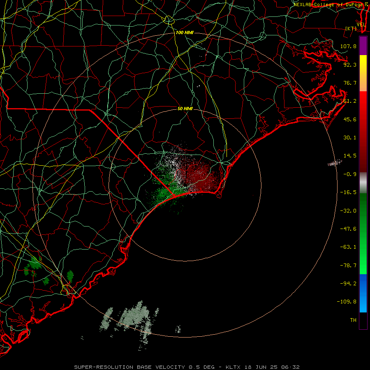Image resolution: width=370 pixels, height=370 pixels.
Task: Click the -0.9 velocity scale value
Action: [x=350, y=174]
